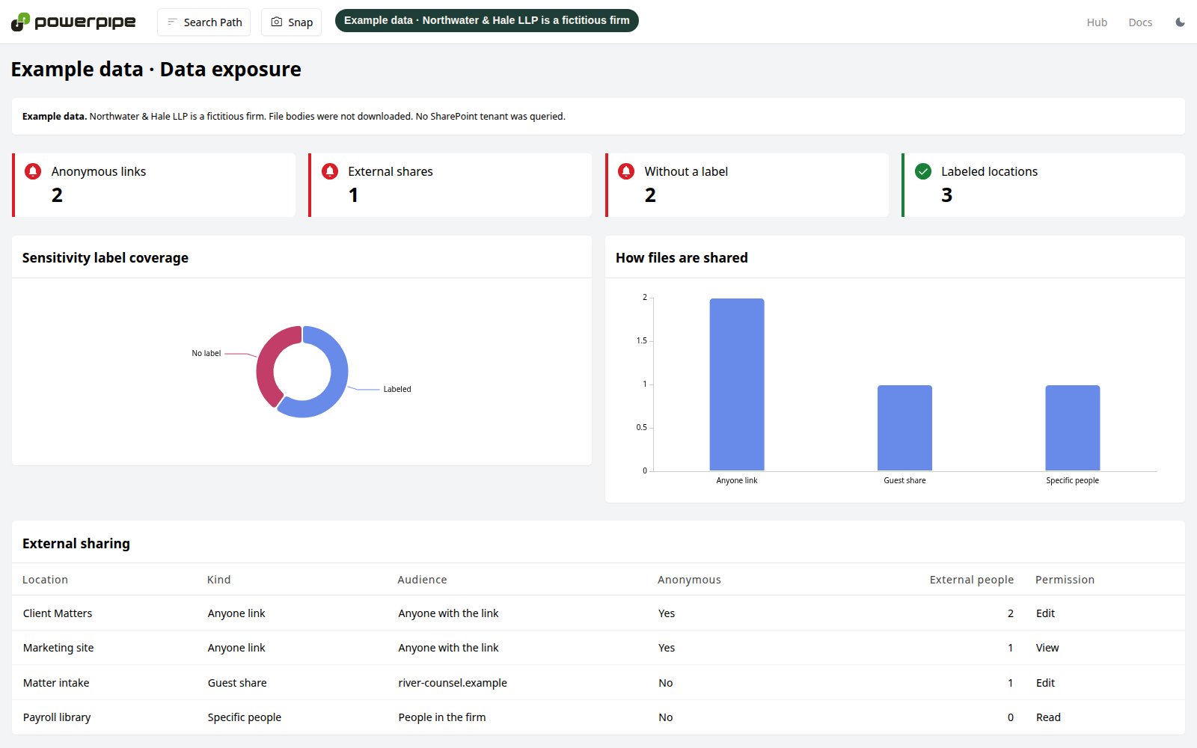The height and width of the screenshot is (748, 1197).
Task: Click the Powerpipe logo
Action: [x=73, y=22]
